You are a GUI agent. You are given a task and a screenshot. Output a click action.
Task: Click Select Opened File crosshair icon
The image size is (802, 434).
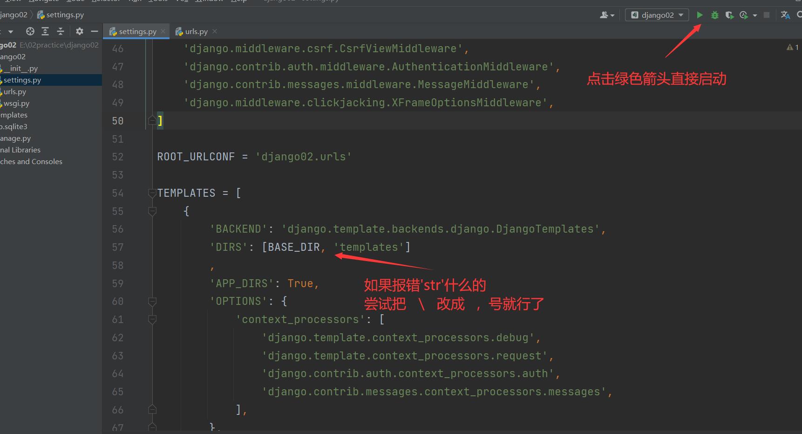tap(30, 31)
